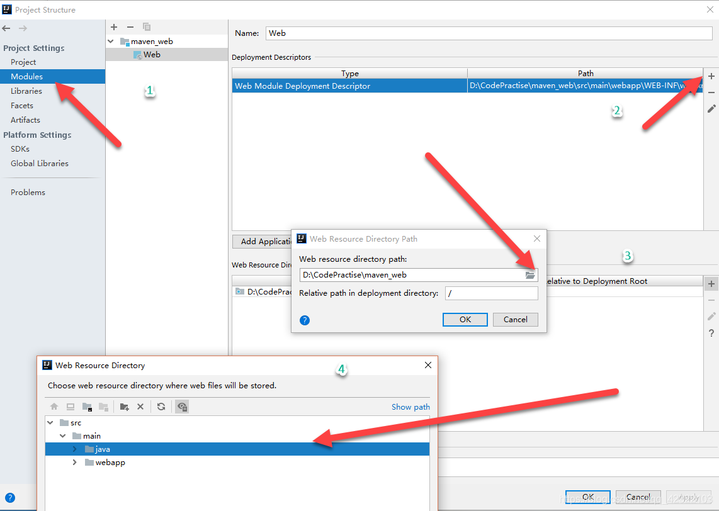719x511 pixels.
Task: Click Cancel in Web Resource Directory Path dialog
Action: click(x=516, y=320)
